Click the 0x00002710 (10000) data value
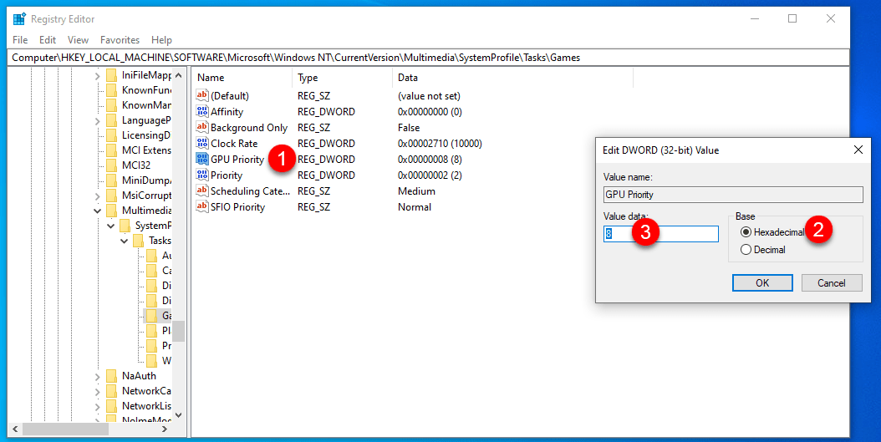The image size is (881, 442). coord(440,143)
